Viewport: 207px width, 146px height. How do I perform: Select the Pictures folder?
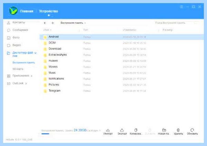[x=54, y=85]
